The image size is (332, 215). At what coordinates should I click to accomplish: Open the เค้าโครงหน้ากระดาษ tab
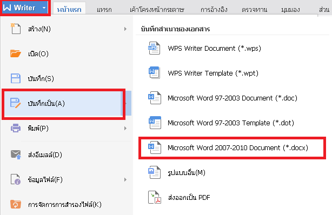coord(157,10)
